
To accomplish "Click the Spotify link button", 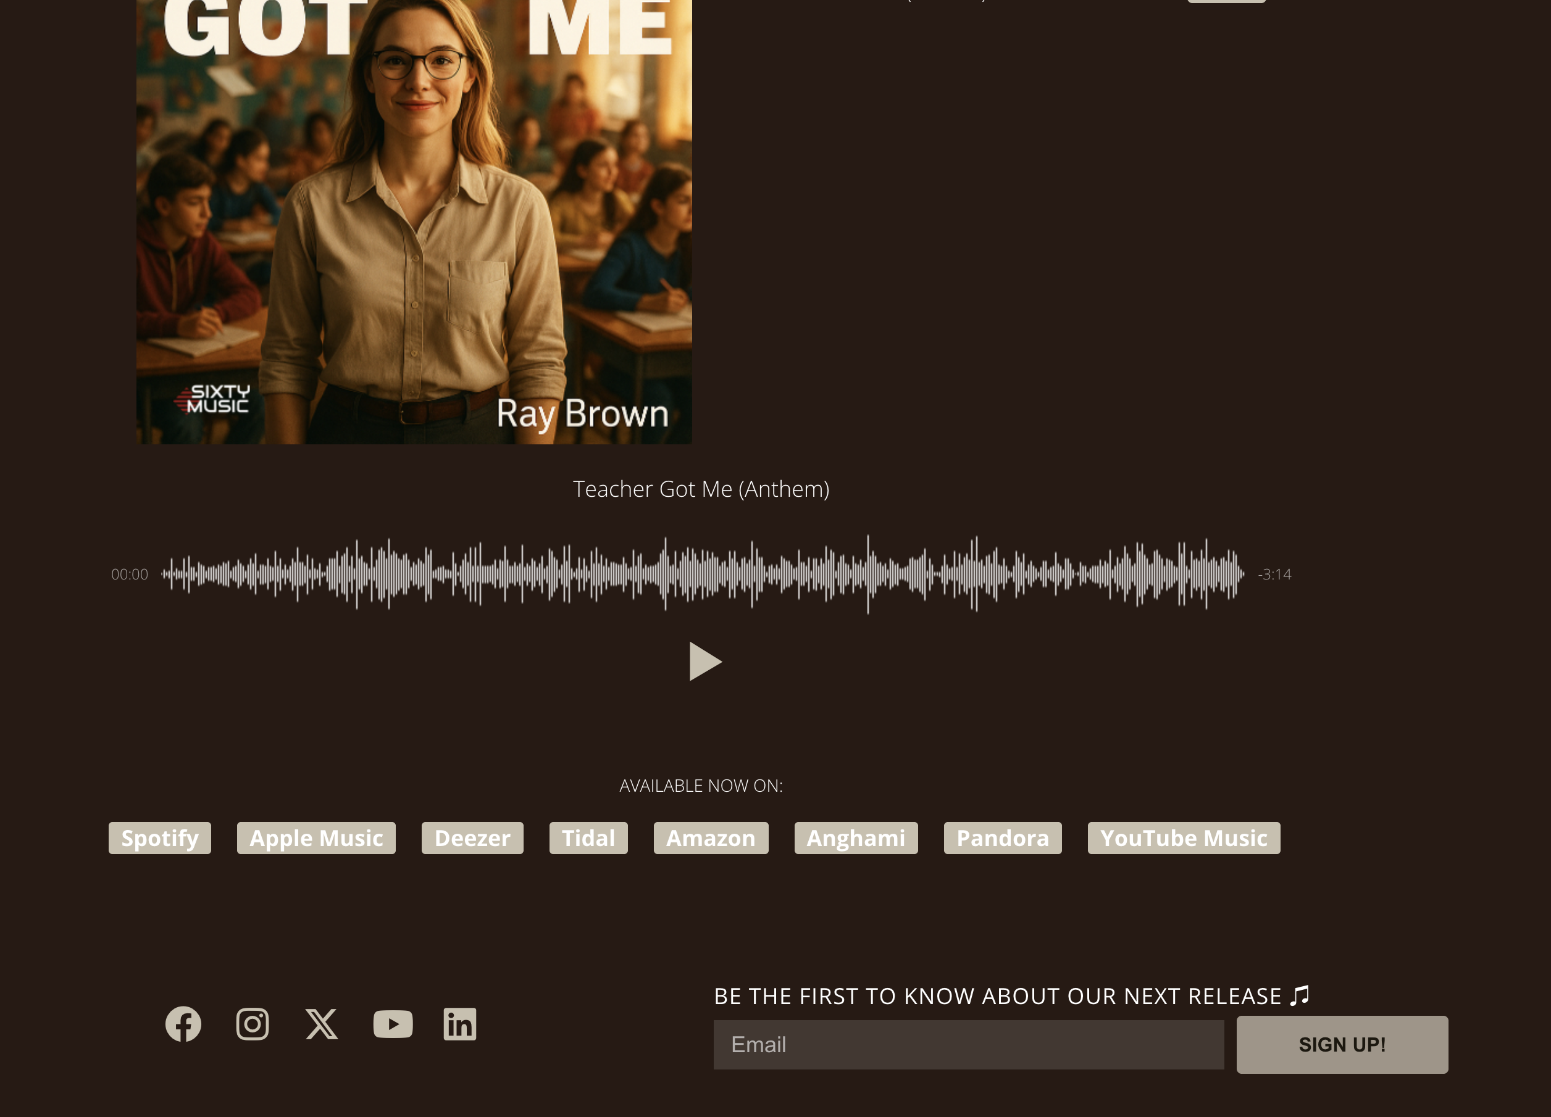I will tap(159, 838).
